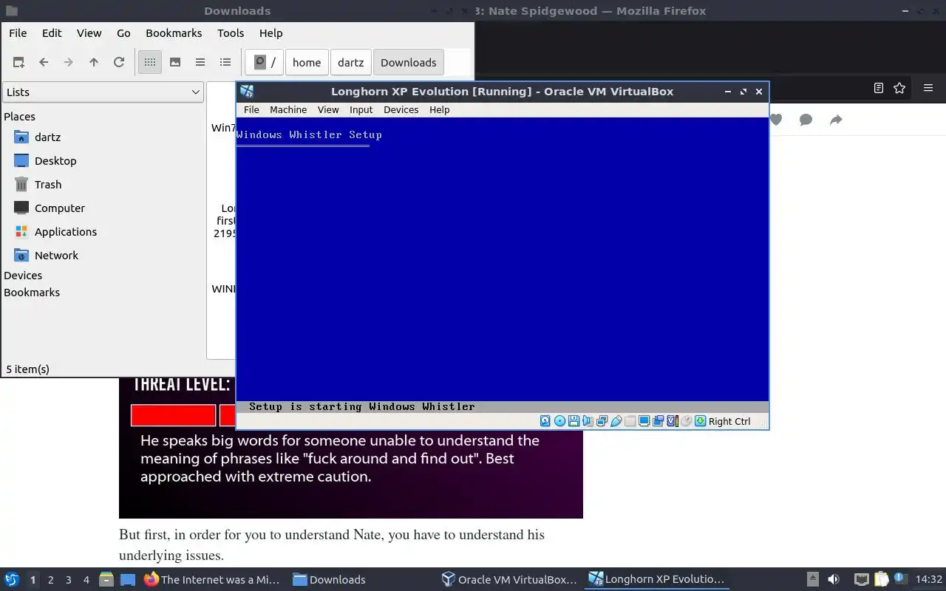
Task: Open new tab icon in file manager toolbar
Action: (x=18, y=63)
